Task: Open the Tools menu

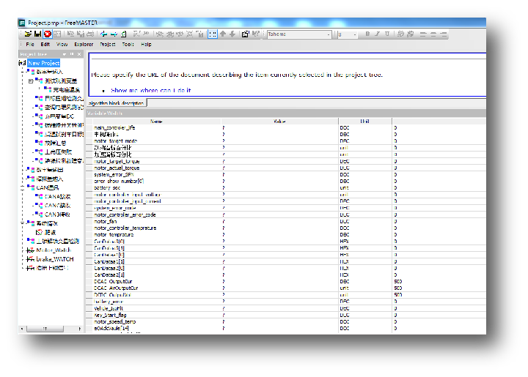Action: [x=128, y=45]
